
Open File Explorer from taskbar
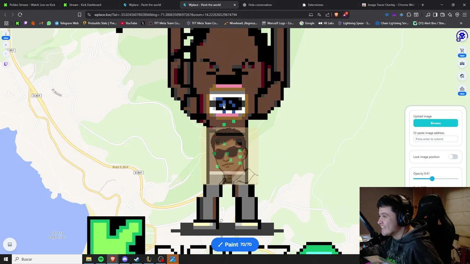(x=88, y=259)
